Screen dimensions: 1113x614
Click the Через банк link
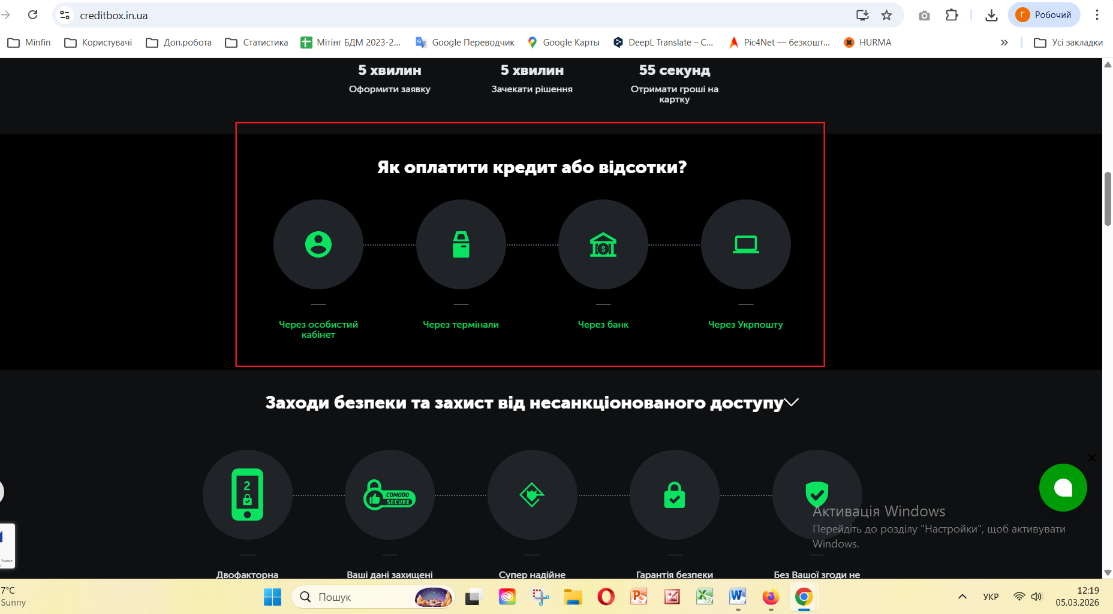pyautogui.click(x=603, y=324)
